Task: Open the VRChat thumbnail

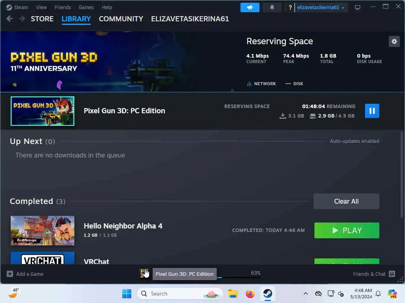Action: tap(43, 258)
